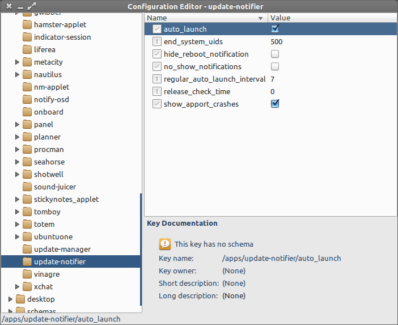Close the Configuration Editor window
The height and width of the screenshot is (325, 398).
[9, 6]
